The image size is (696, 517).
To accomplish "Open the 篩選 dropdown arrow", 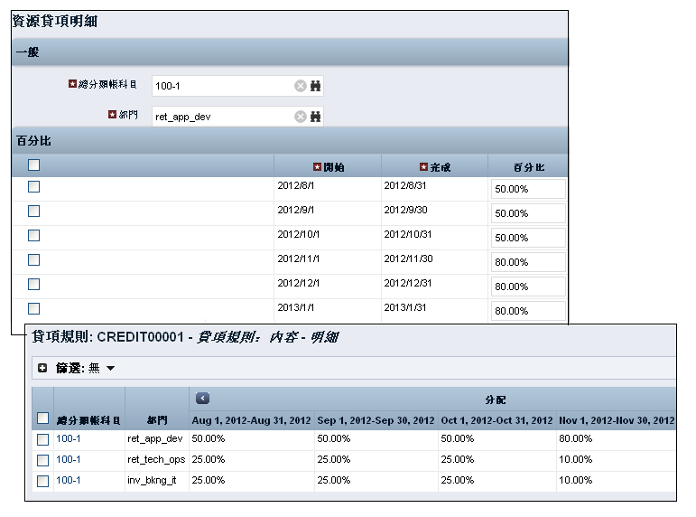I will pos(110,368).
